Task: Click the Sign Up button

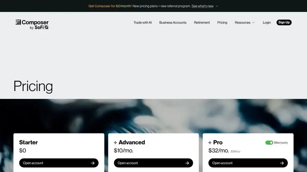Action: [x=284, y=22]
